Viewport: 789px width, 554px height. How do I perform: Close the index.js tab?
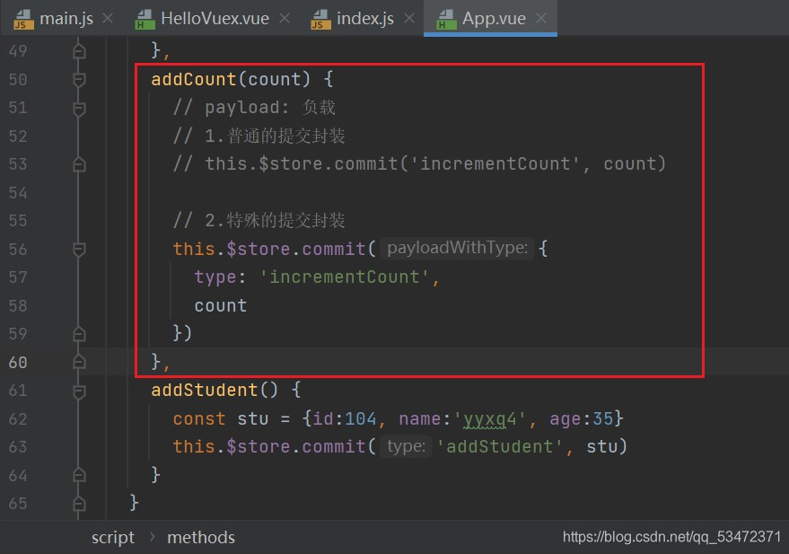click(x=409, y=19)
